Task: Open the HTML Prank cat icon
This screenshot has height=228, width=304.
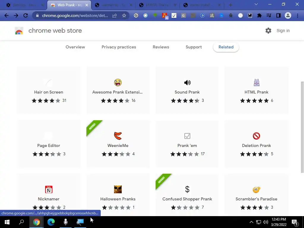Action: (256, 83)
